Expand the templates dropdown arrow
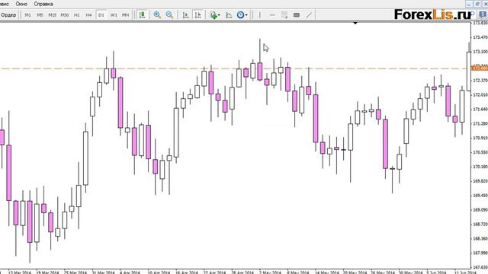 tap(246, 15)
